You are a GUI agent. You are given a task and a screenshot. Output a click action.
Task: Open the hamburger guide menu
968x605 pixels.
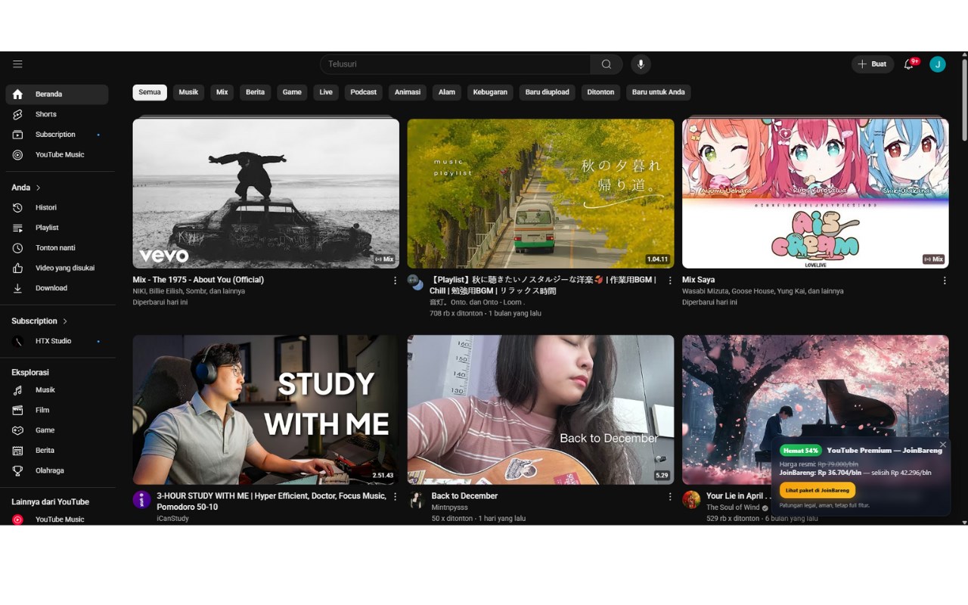(x=17, y=64)
